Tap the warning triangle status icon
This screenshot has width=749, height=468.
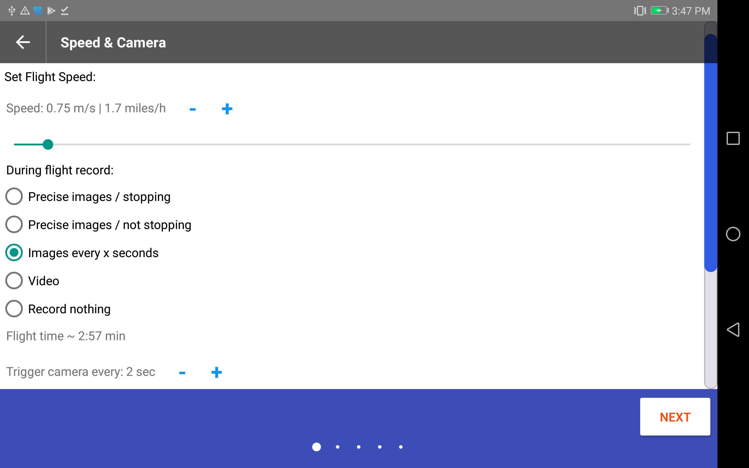[x=25, y=11]
